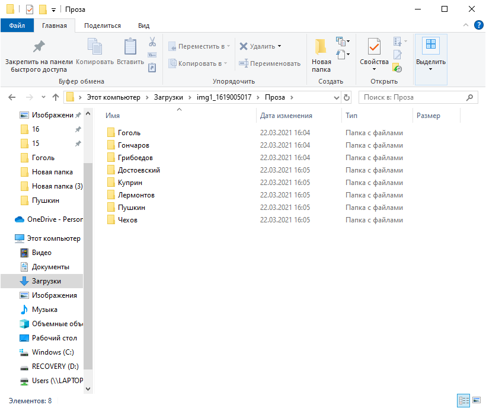Image resolution: width=486 pixels, height=408 pixels.
Task: Click the Переименовать button
Action: [270, 63]
